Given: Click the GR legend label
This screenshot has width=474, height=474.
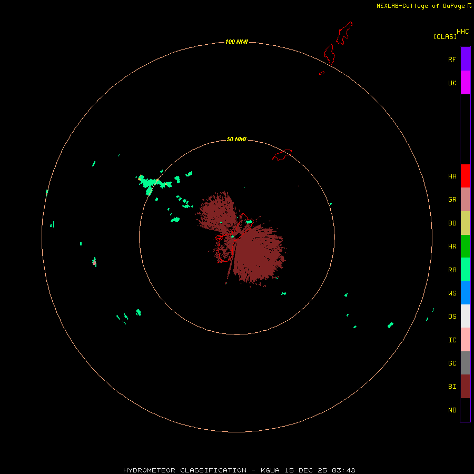Looking at the screenshot, I should pyautogui.click(x=452, y=200).
